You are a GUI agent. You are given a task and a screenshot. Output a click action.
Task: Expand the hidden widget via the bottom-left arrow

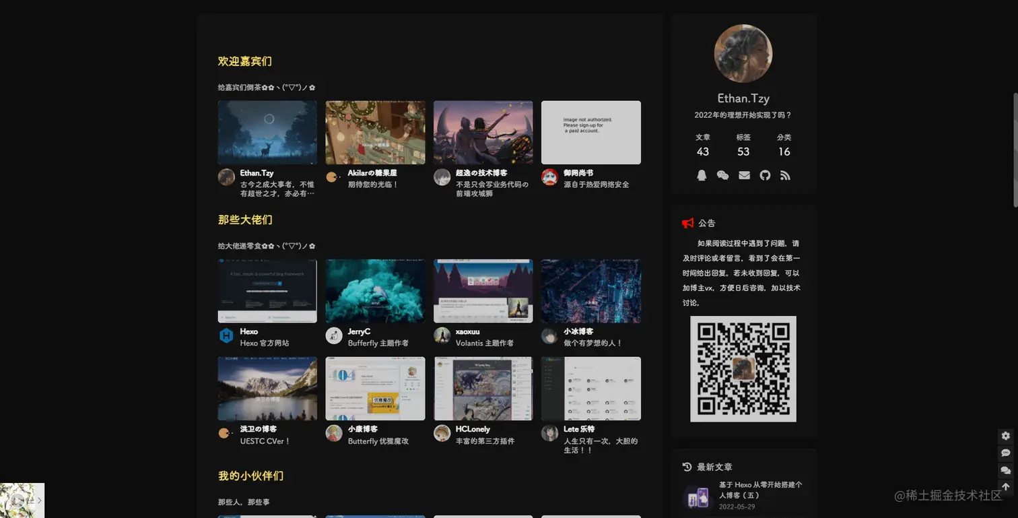(x=40, y=500)
